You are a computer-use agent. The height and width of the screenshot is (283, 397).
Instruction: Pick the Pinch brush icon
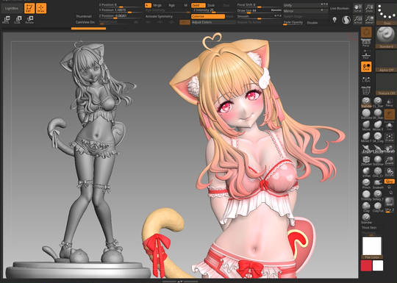[366, 184]
